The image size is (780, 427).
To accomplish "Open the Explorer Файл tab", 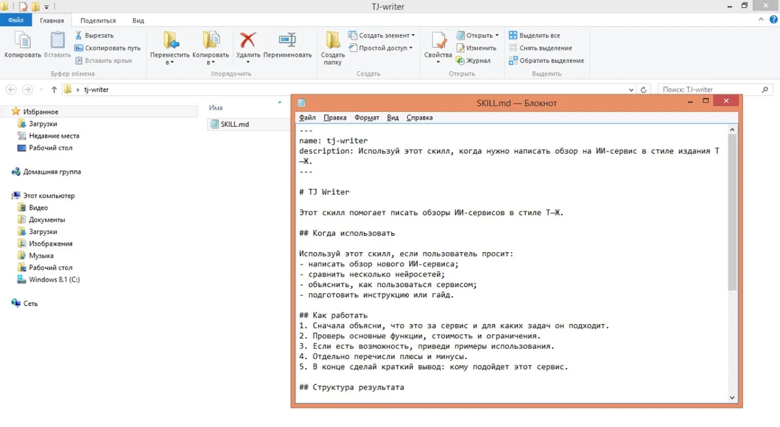I will coord(16,20).
